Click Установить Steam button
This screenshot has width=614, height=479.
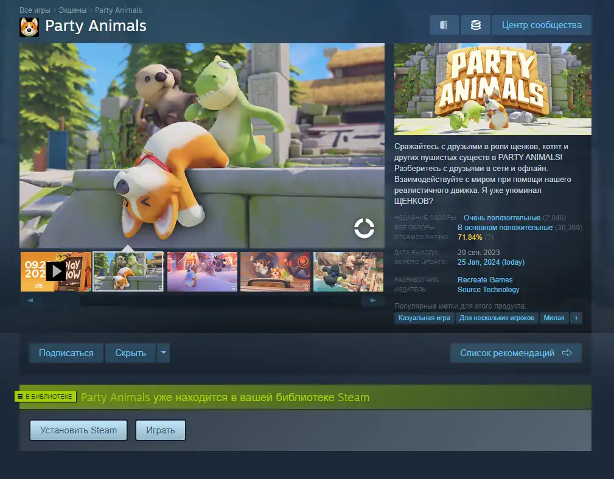78,430
